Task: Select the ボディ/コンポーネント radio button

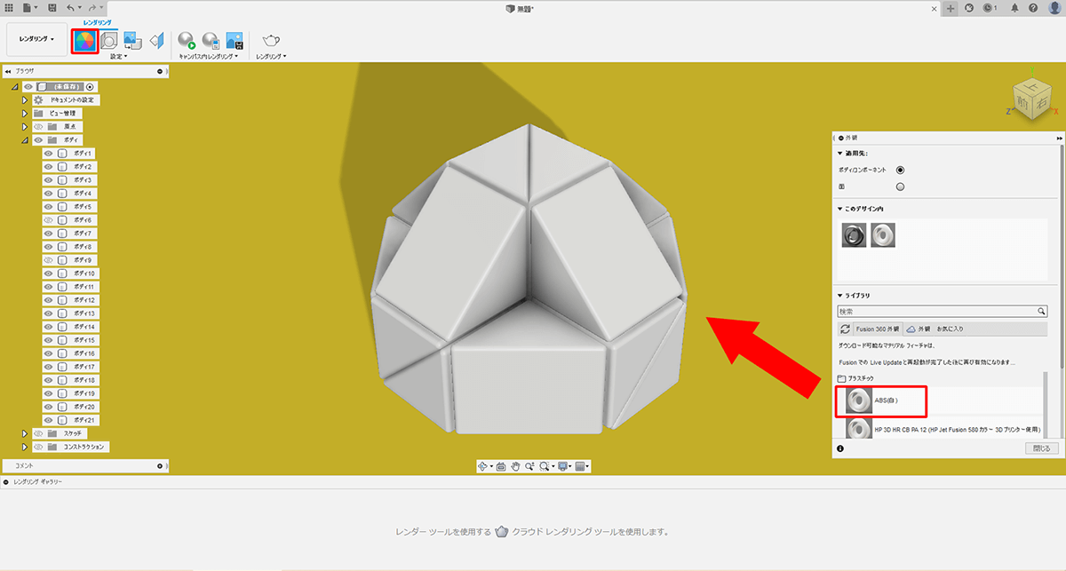Action: point(900,169)
